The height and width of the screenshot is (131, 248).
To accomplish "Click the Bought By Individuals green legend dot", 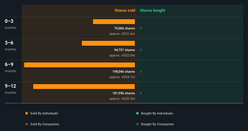I will point(137,113).
